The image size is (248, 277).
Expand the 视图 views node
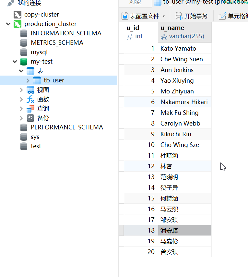(21, 90)
